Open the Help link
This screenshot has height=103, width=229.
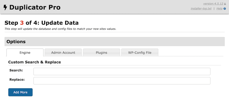click(x=219, y=9)
